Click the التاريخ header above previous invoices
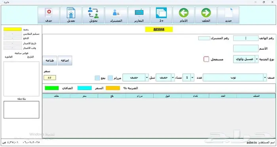This screenshot has width=277, height=147. coord(30,57)
